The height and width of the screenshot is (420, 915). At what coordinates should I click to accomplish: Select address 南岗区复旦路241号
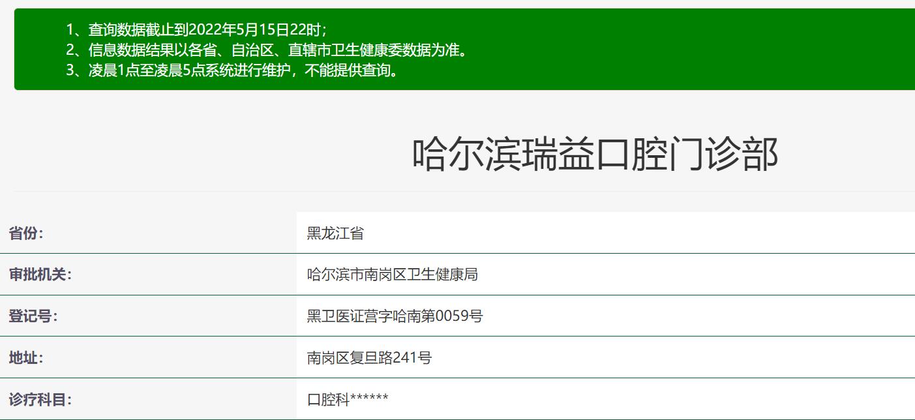369,357
